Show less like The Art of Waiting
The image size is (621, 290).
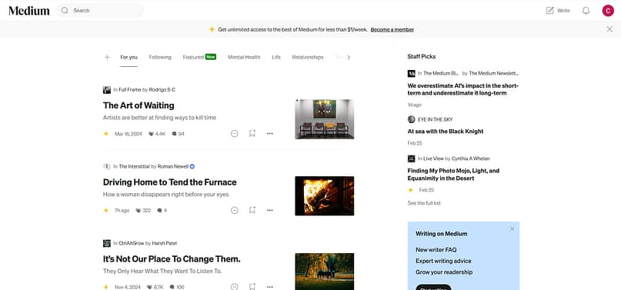click(x=235, y=134)
